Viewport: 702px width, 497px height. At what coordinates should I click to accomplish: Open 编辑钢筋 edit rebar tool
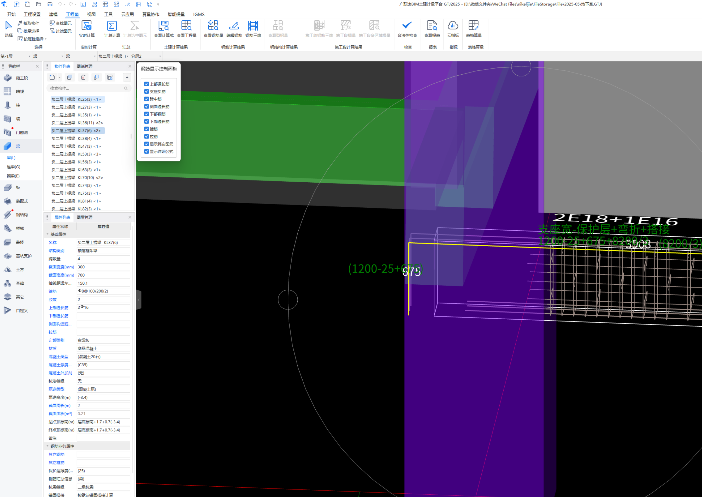coord(234,29)
